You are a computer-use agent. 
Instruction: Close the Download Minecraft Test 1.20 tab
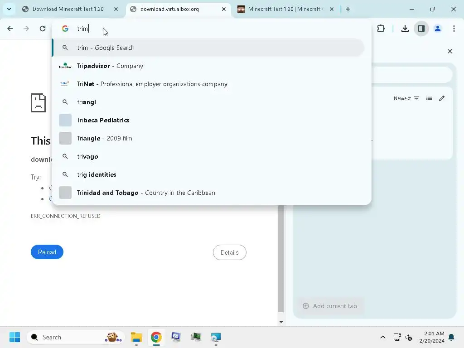116,9
